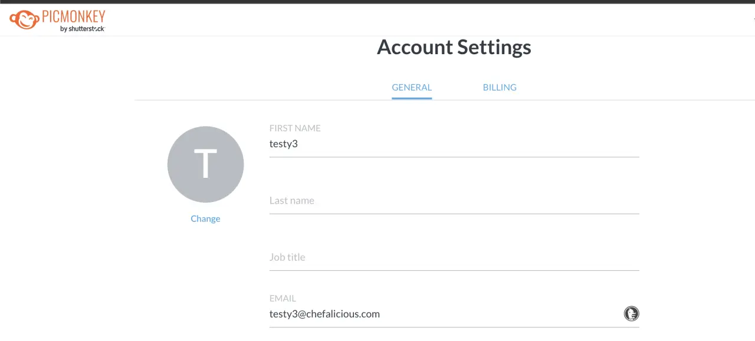The height and width of the screenshot is (341, 755).
Task: Click the Change avatar link
Action: tap(205, 218)
